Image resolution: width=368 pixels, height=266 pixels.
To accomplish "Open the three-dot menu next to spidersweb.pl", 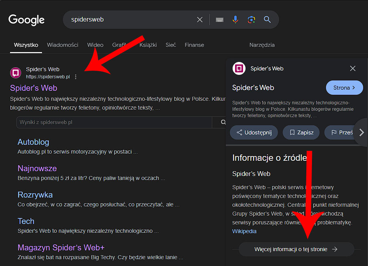I will pyautogui.click(x=76, y=77).
